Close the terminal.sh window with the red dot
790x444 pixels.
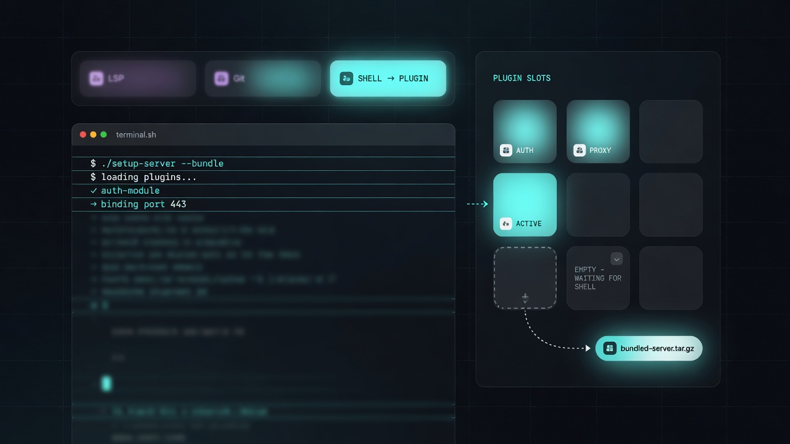pyautogui.click(x=83, y=134)
